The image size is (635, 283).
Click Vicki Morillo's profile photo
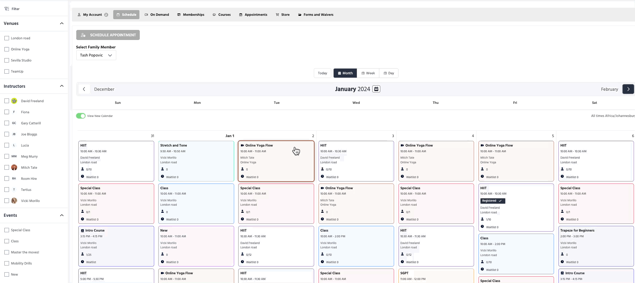pos(14,201)
